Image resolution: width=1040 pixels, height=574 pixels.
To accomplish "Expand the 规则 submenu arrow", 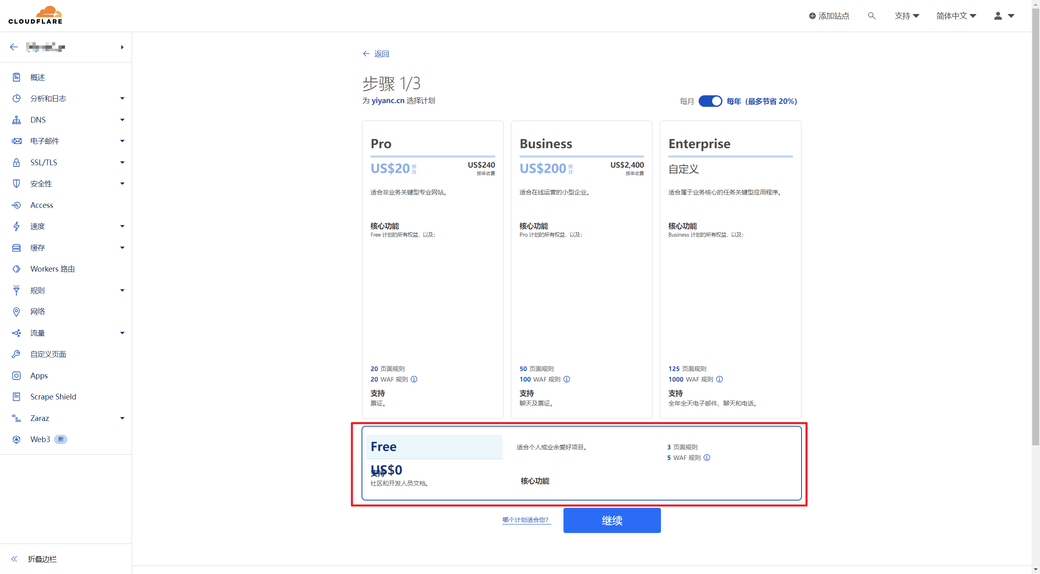I will (122, 290).
